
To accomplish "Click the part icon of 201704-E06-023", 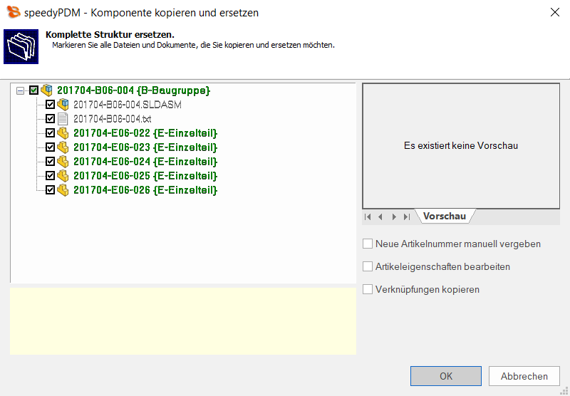I will [63, 147].
